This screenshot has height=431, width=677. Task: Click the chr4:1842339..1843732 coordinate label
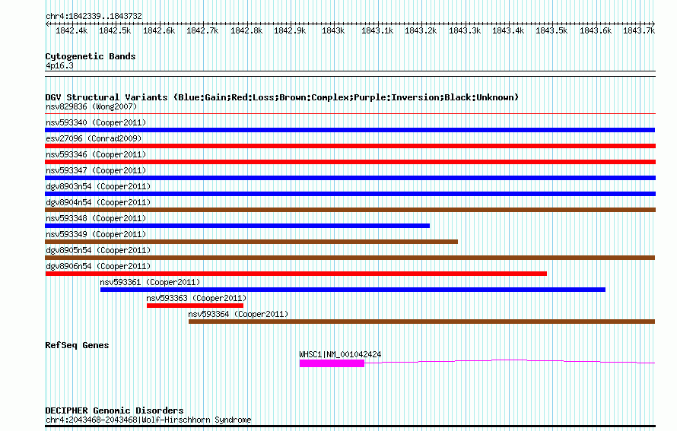tap(94, 16)
